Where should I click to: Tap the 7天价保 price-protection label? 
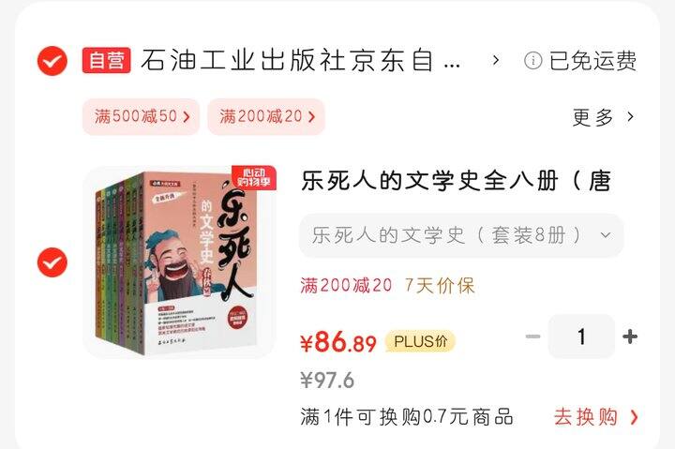coord(440,285)
